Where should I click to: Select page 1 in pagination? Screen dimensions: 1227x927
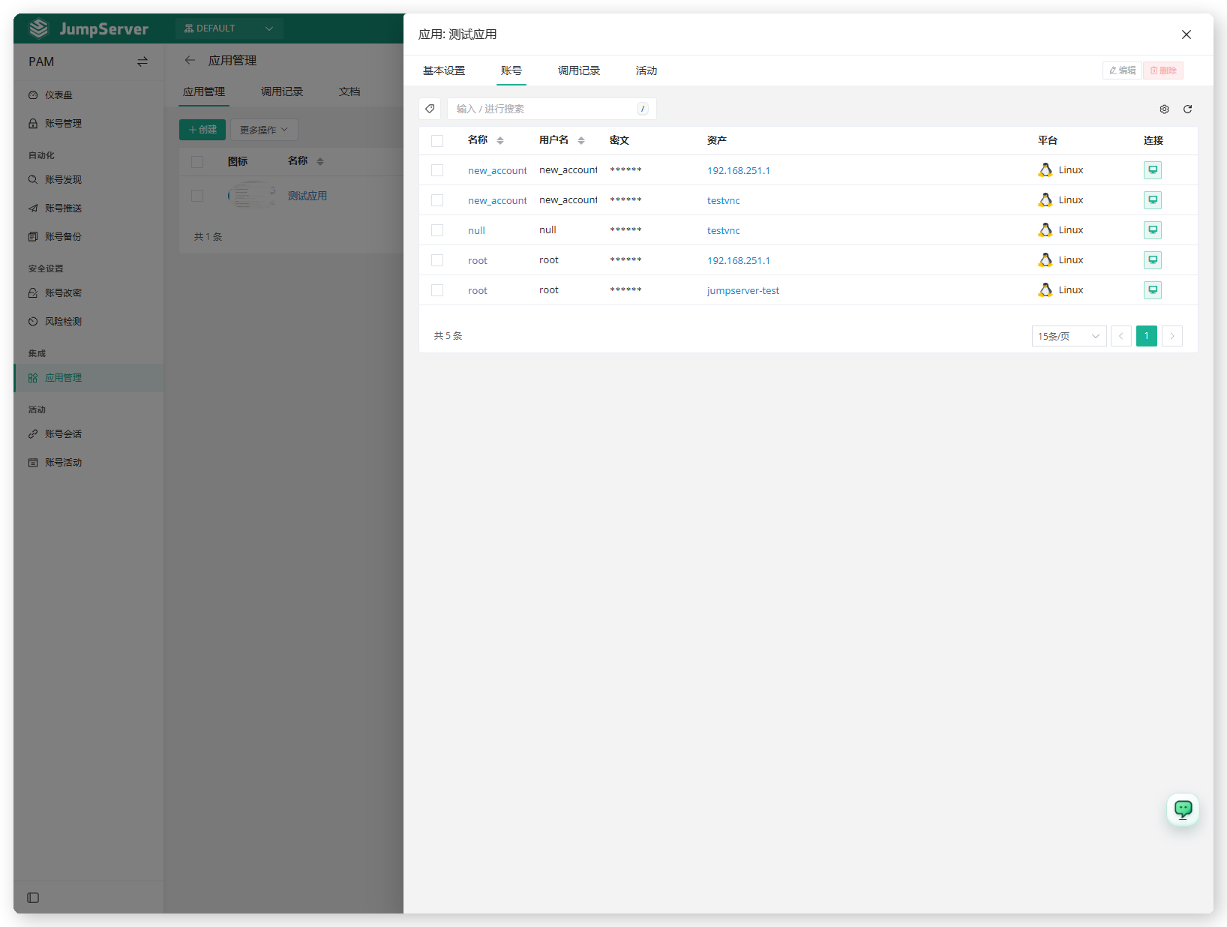click(1147, 336)
